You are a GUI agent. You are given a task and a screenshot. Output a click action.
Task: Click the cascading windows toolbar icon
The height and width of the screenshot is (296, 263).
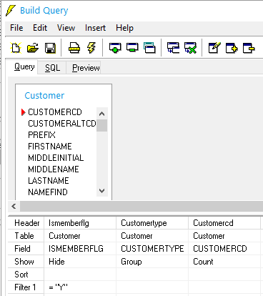149,48
